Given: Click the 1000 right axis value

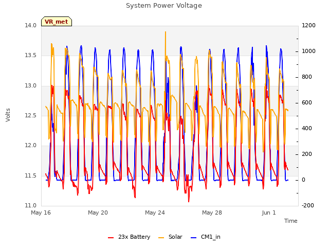Looking at the screenshot, I should tap(308, 51).
